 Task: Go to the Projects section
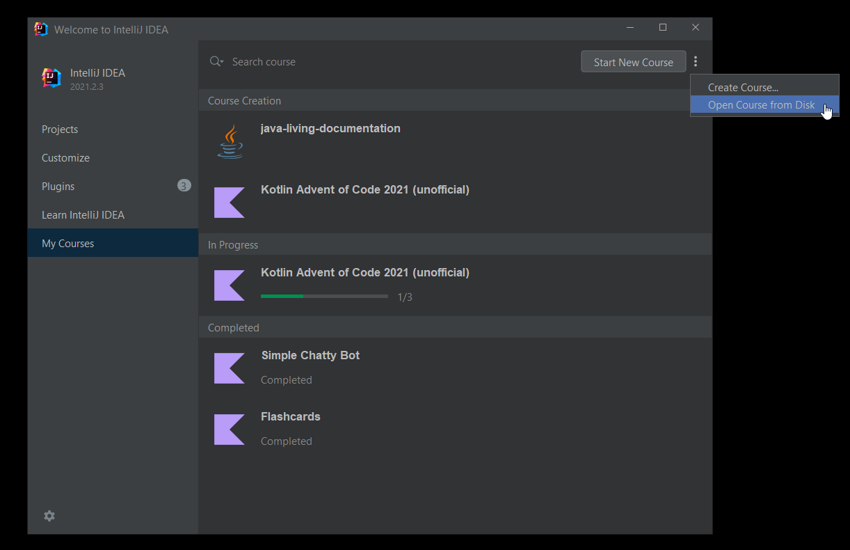tap(113, 129)
